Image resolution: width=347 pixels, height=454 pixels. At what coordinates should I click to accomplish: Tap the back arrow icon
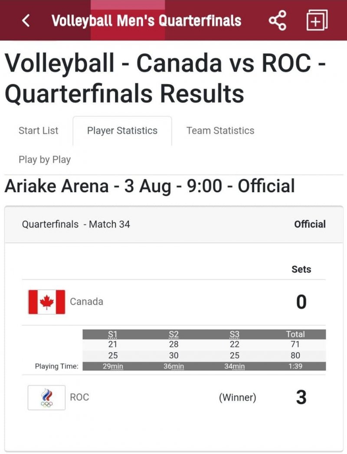[26, 20]
